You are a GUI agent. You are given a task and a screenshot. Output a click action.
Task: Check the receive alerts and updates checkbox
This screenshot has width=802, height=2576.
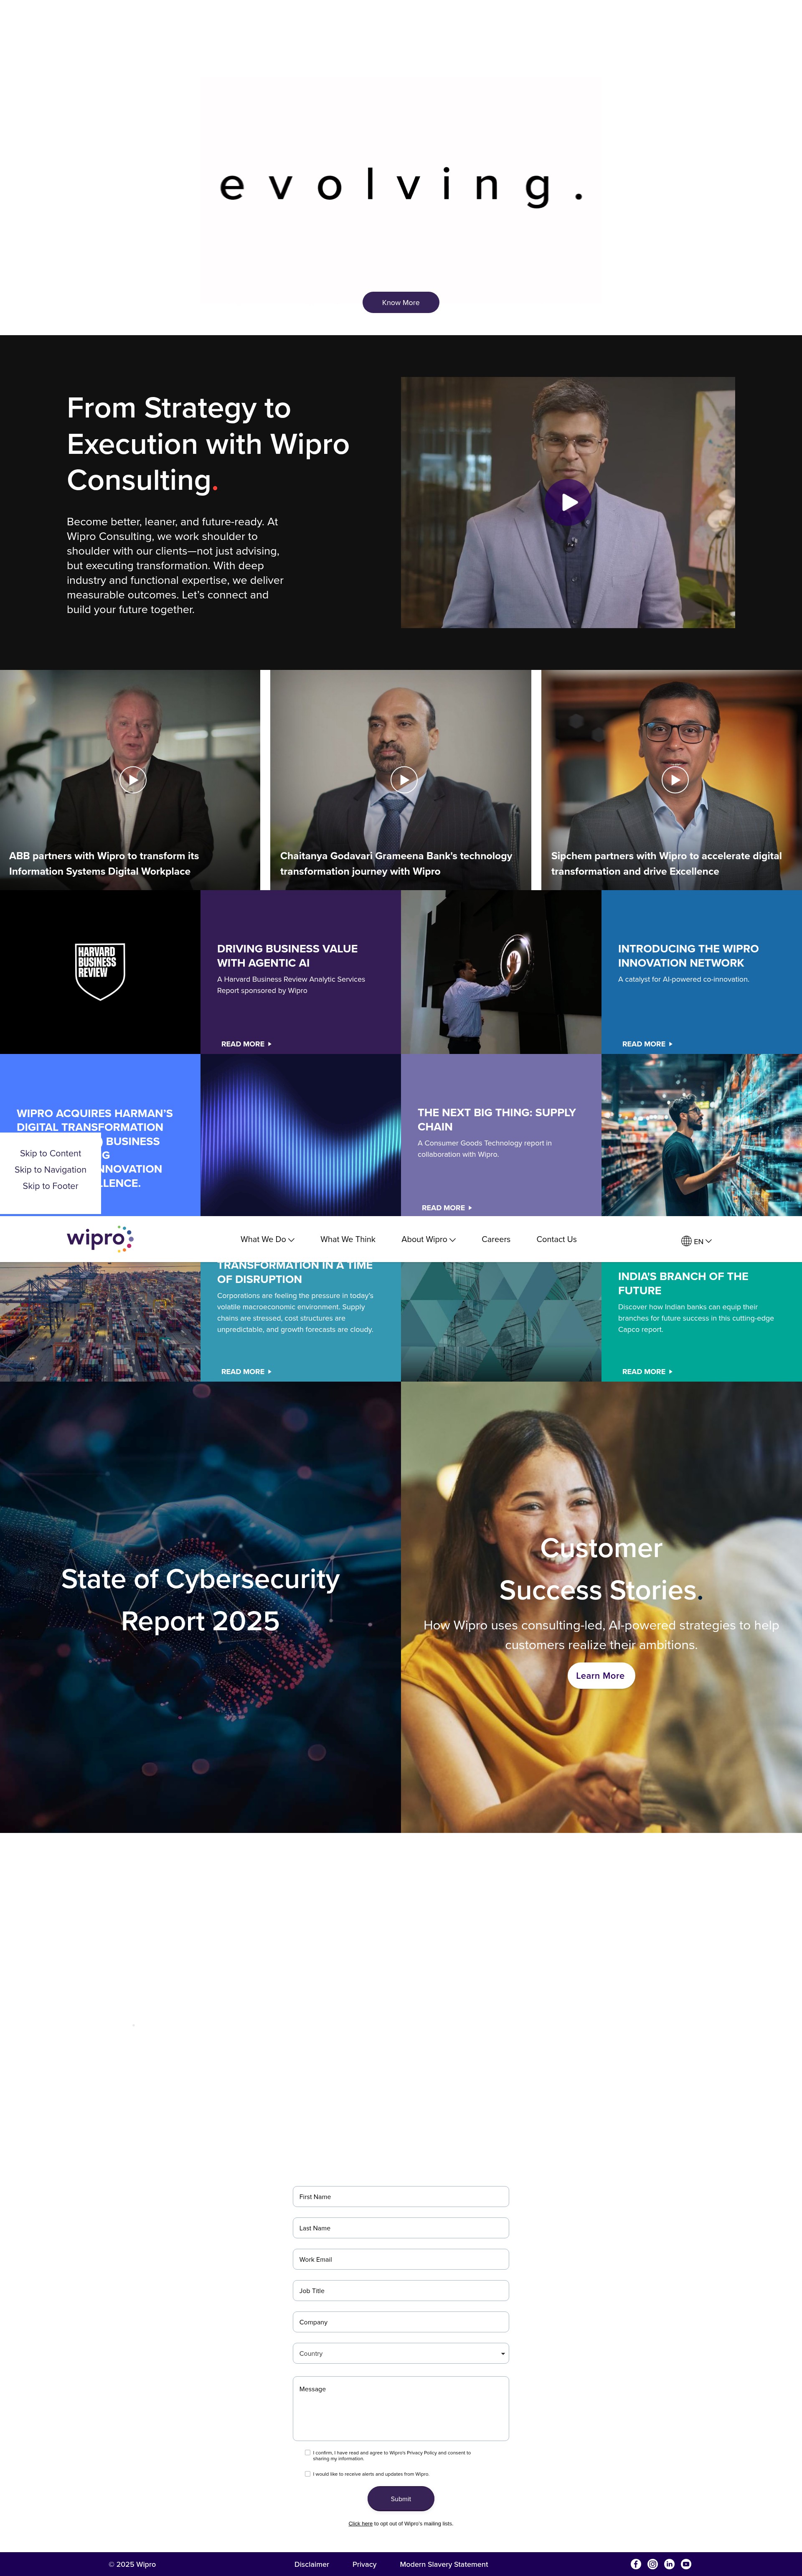(308, 2473)
